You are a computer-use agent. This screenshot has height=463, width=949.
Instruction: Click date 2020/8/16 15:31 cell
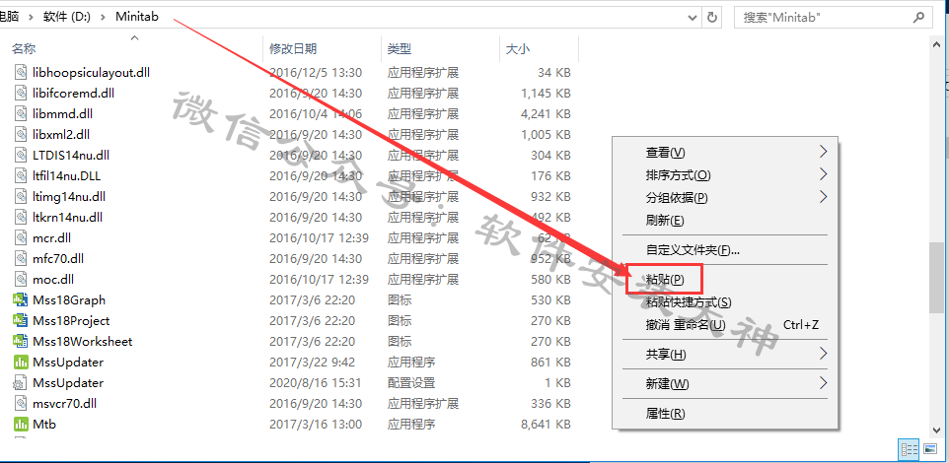[316, 382]
